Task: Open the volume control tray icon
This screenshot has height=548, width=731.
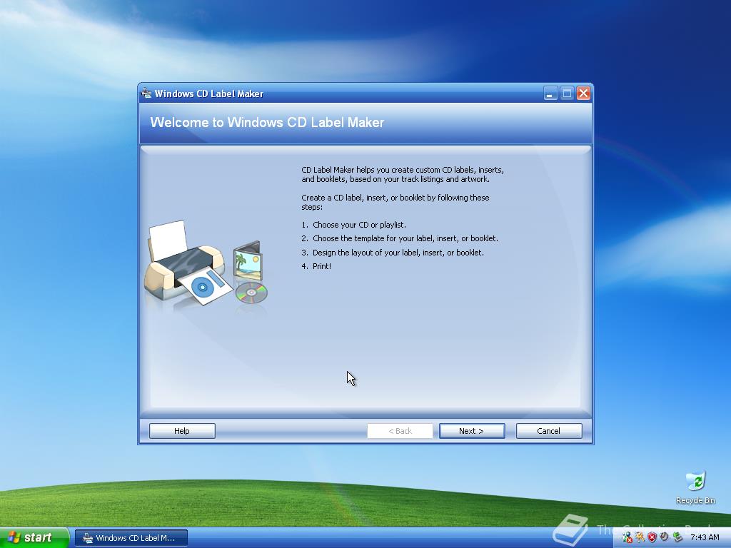Action: click(x=665, y=537)
